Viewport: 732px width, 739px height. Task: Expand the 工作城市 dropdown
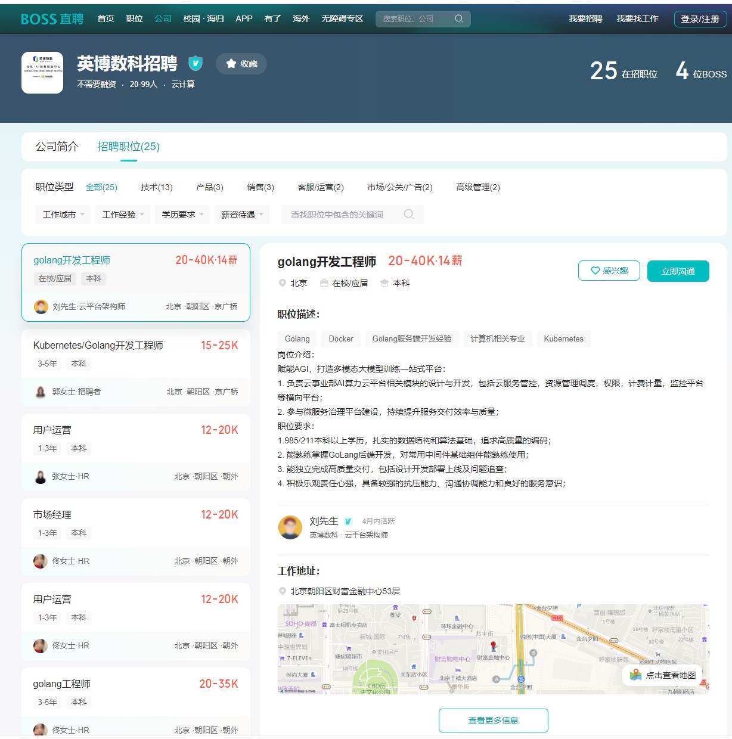click(x=63, y=215)
